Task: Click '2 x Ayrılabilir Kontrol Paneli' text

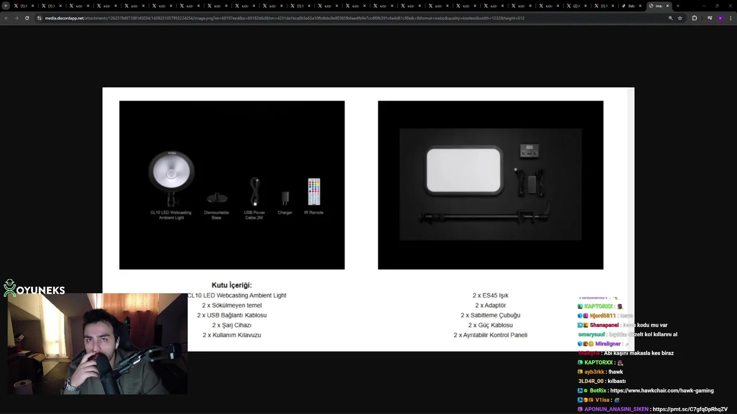Action: pyautogui.click(x=491, y=335)
